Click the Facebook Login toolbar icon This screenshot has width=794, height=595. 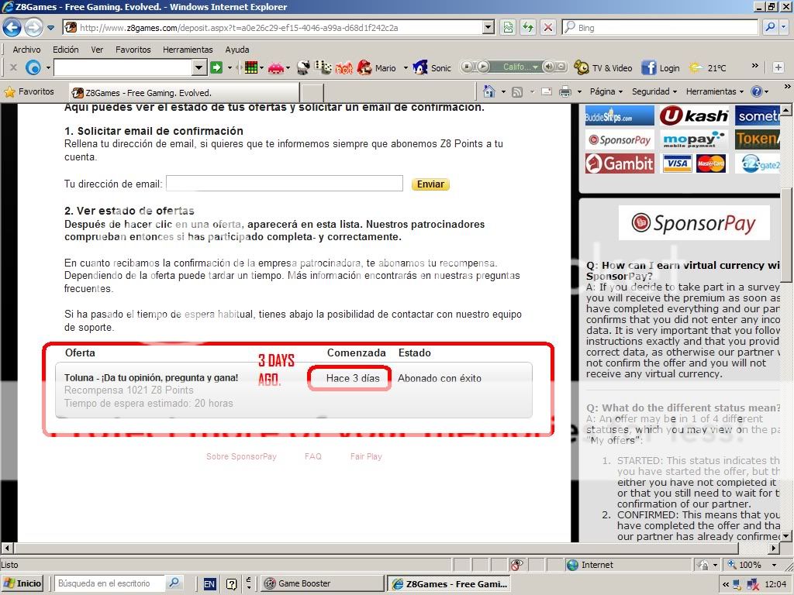(649, 68)
